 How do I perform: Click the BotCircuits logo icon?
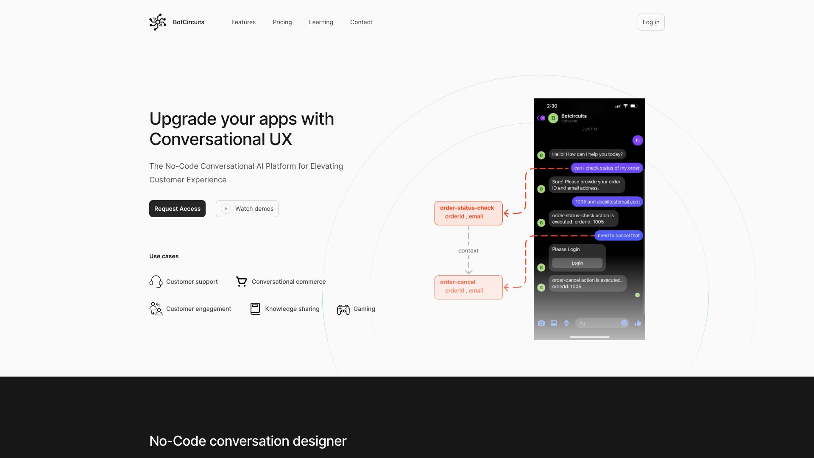point(158,22)
